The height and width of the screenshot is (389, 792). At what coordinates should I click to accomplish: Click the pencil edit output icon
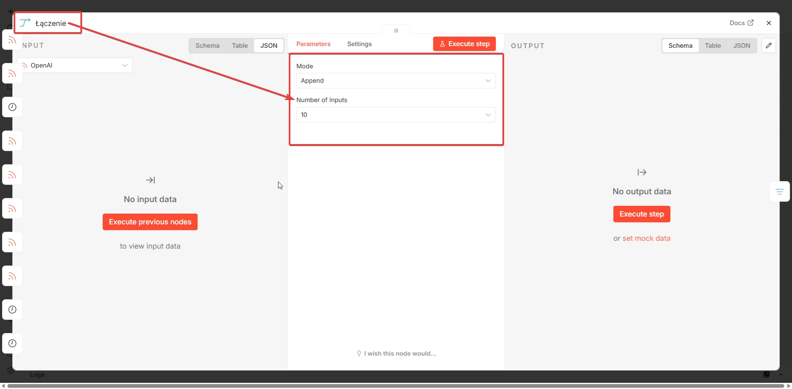tap(769, 46)
